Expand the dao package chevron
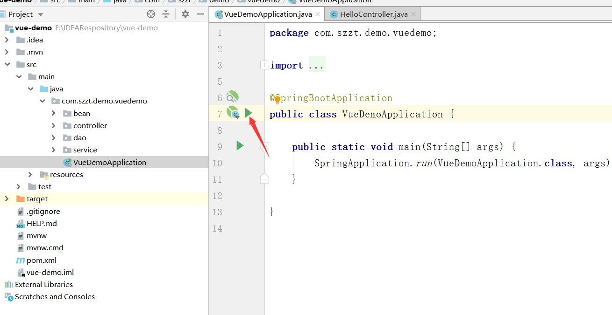 [x=54, y=138]
